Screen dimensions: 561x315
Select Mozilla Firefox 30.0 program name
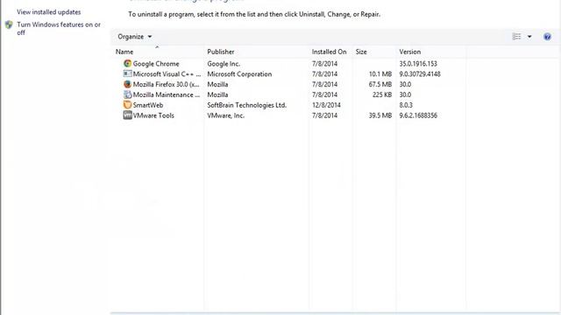pyautogui.click(x=166, y=85)
